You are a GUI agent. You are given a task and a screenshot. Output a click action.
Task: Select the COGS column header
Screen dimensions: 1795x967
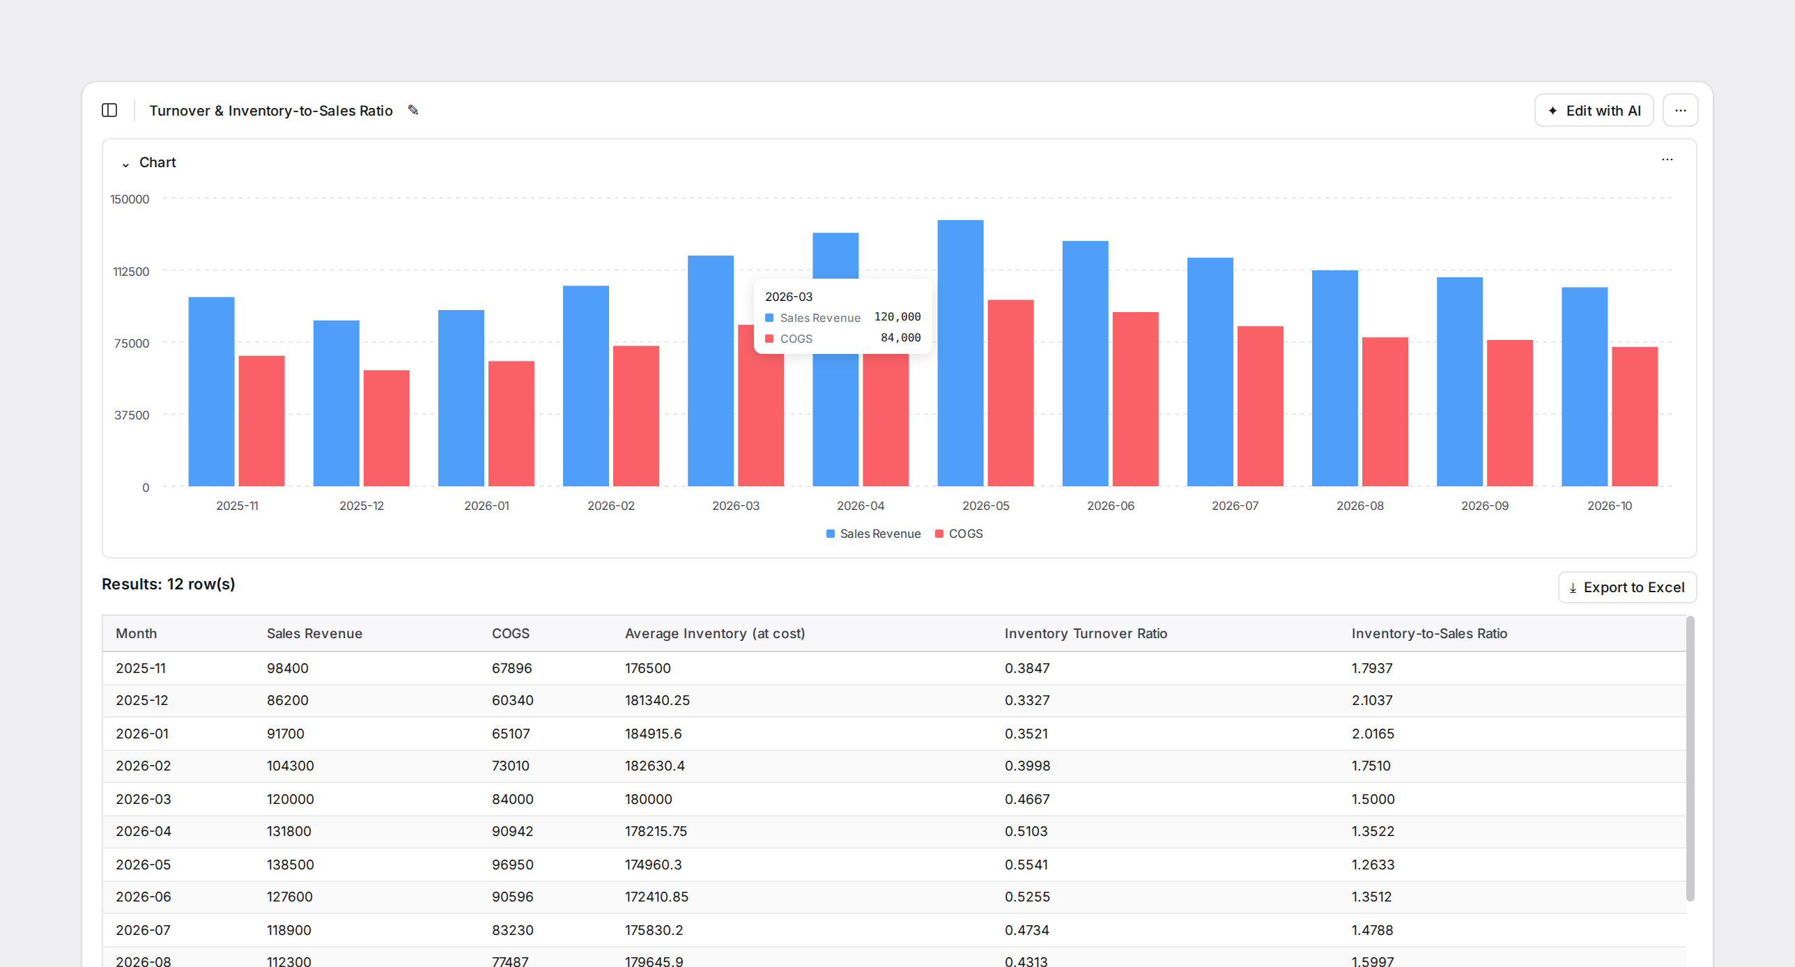point(510,633)
